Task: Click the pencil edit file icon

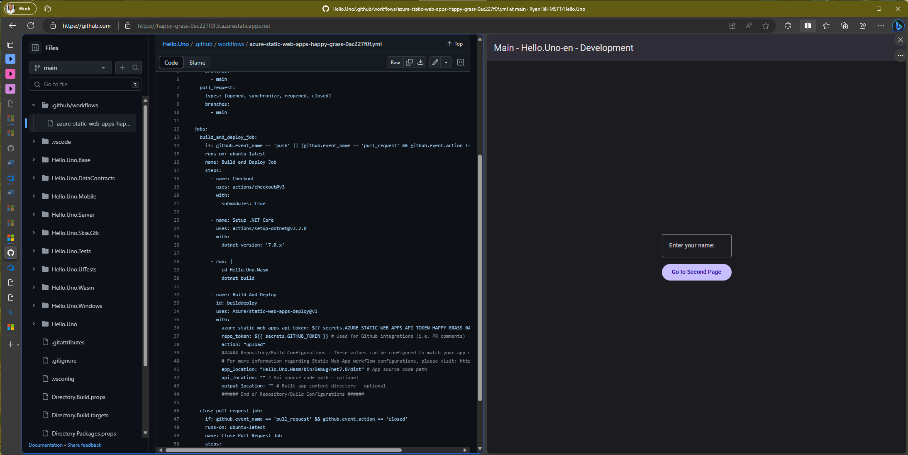Action: click(435, 62)
